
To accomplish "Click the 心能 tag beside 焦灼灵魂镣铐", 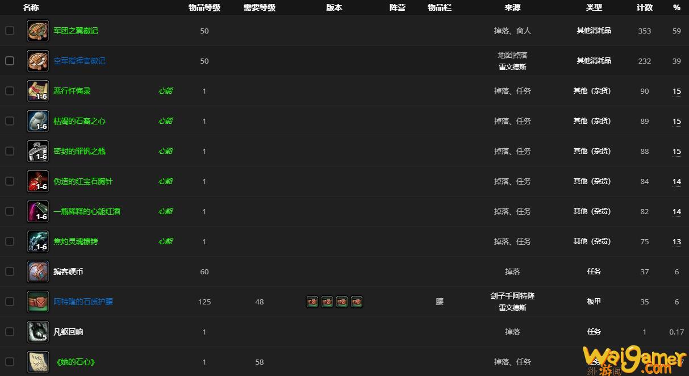I will pos(165,241).
